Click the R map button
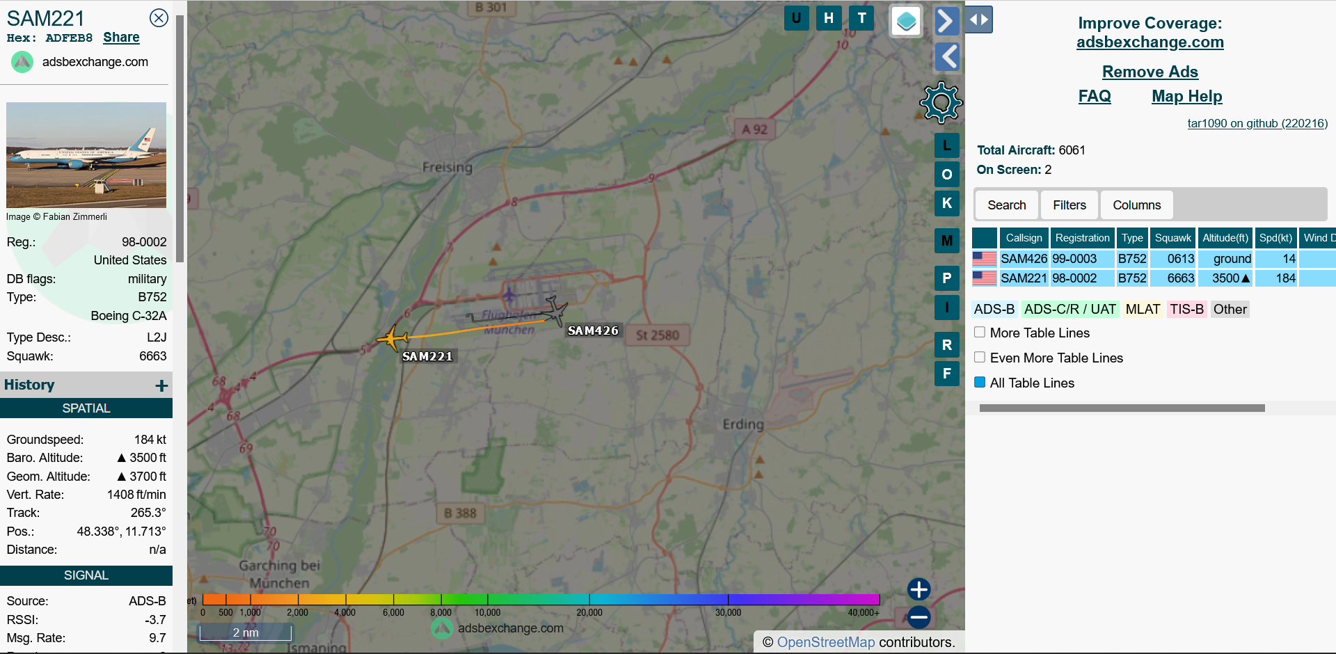Screen dimensions: 1336x654 (947, 345)
